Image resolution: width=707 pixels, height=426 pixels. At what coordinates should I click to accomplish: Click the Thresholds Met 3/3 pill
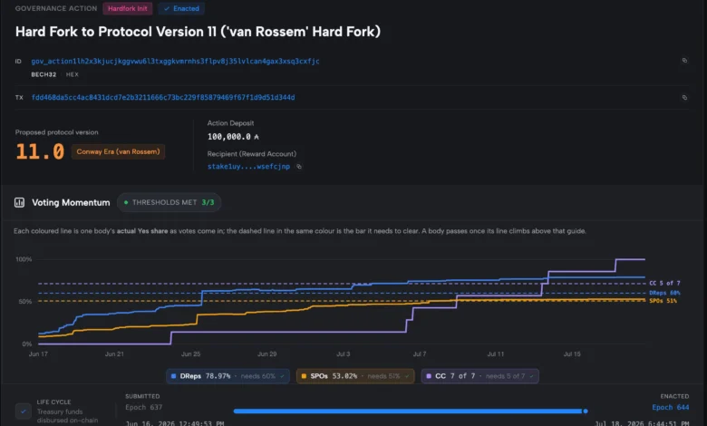[169, 202]
